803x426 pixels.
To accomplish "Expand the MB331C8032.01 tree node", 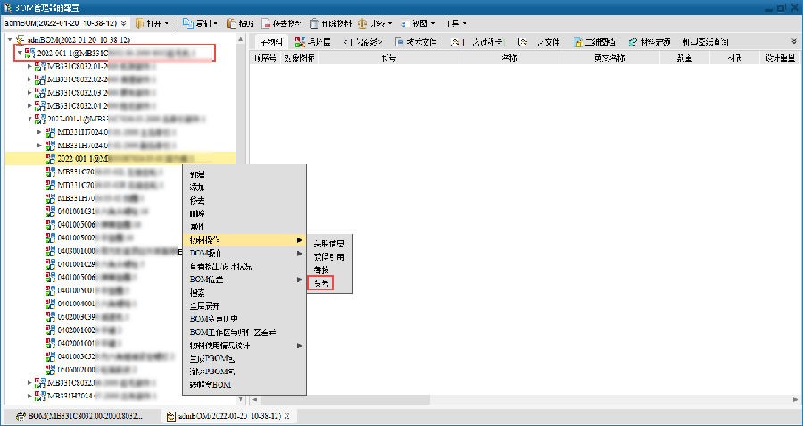I will [29, 67].
